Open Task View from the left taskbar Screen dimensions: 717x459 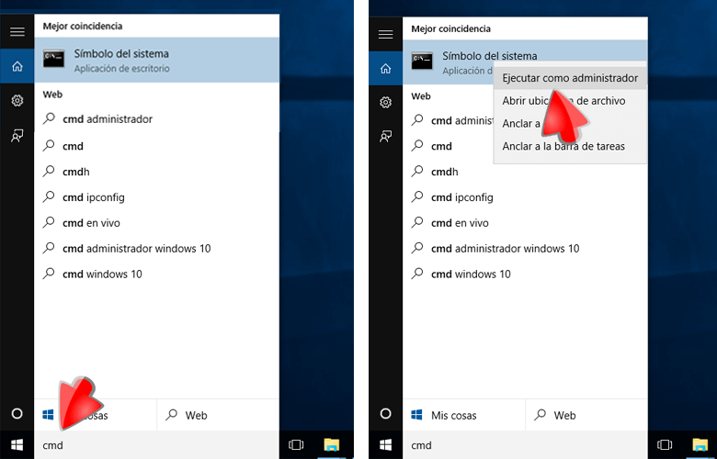(x=296, y=445)
